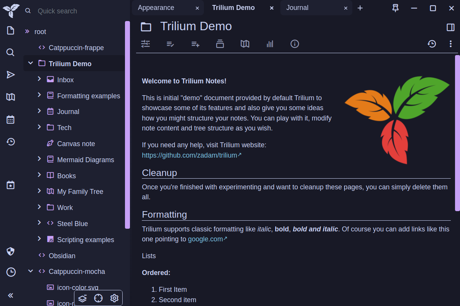Open Obsidian note in tree

tap(62, 256)
